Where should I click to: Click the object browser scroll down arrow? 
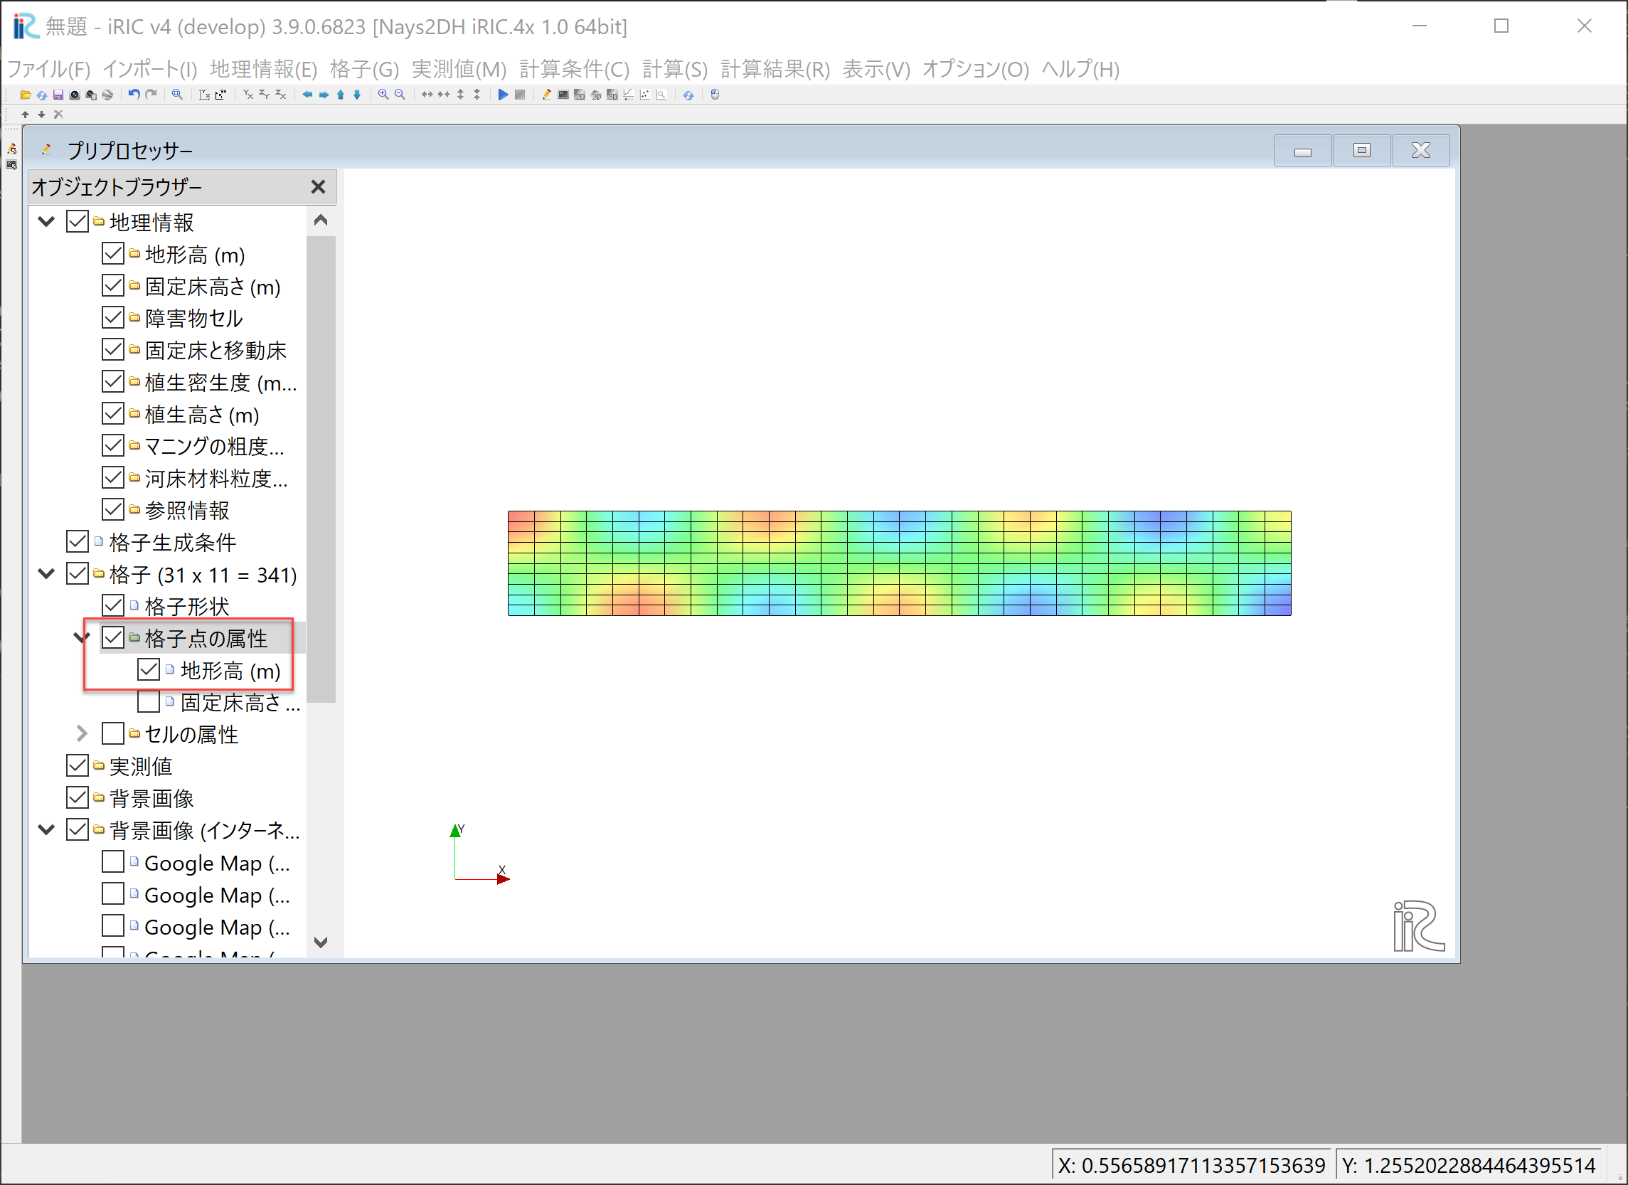pyautogui.click(x=321, y=942)
